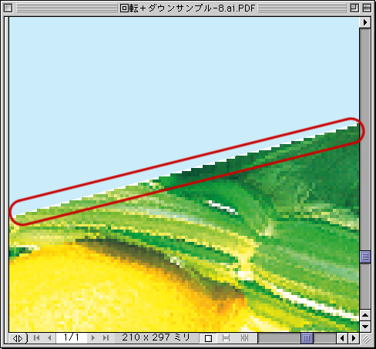Click the vertical scrollbar thumb
Image resolution: width=376 pixels, height=349 pixels.
pyautogui.click(x=365, y=257)
